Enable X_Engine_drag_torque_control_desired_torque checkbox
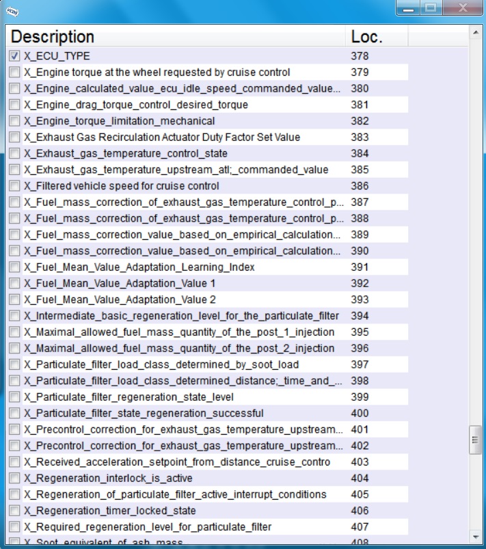 coord(14,105)
